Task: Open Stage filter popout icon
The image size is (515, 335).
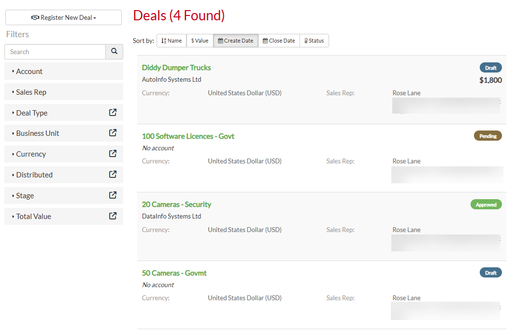Action: pyautogui.click(x=113, y=195)
